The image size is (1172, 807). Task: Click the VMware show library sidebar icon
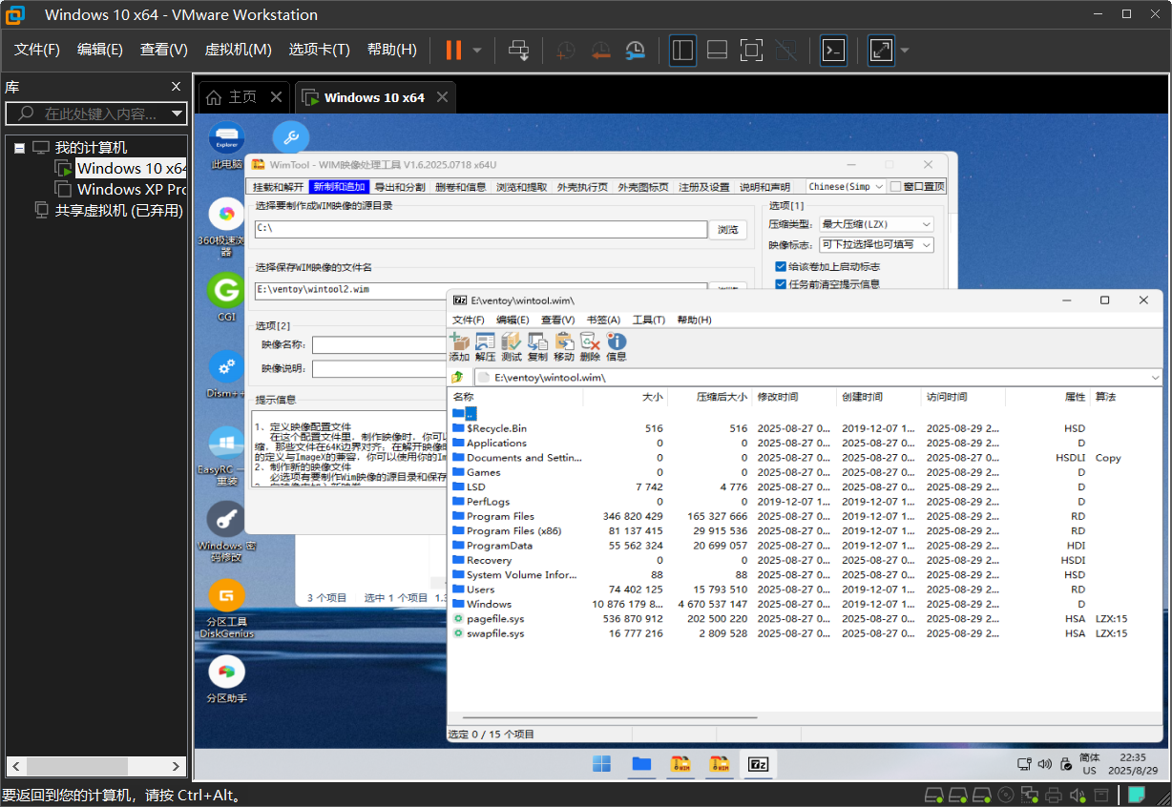point(682,50)
